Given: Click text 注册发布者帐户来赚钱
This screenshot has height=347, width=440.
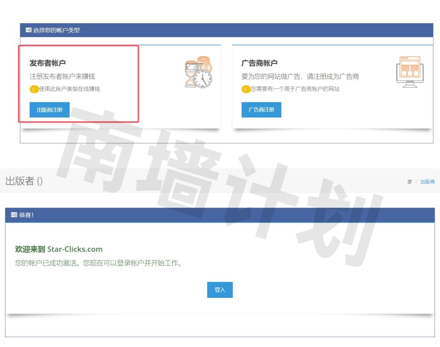Looking at the screenshot, I should pos(62,77).
